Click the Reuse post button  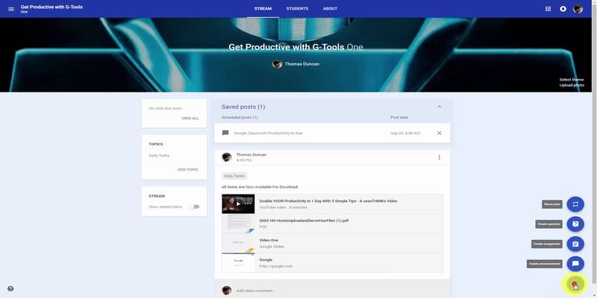(575, 203)
